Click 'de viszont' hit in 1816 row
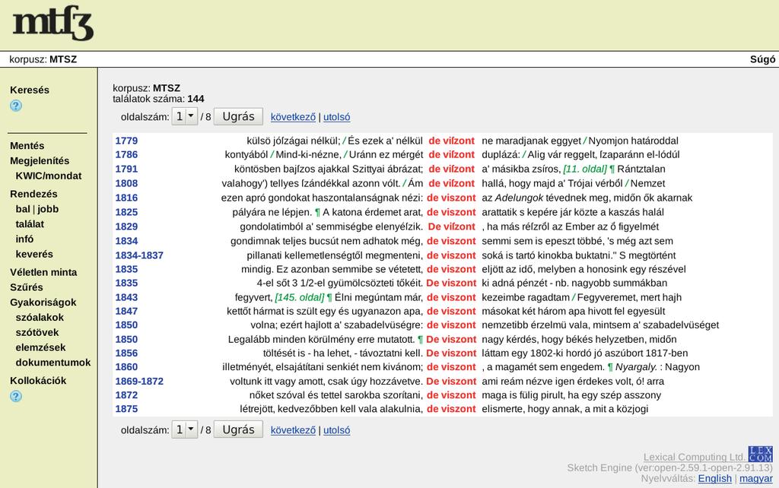779x488 pixels. [x=451, y=198]
